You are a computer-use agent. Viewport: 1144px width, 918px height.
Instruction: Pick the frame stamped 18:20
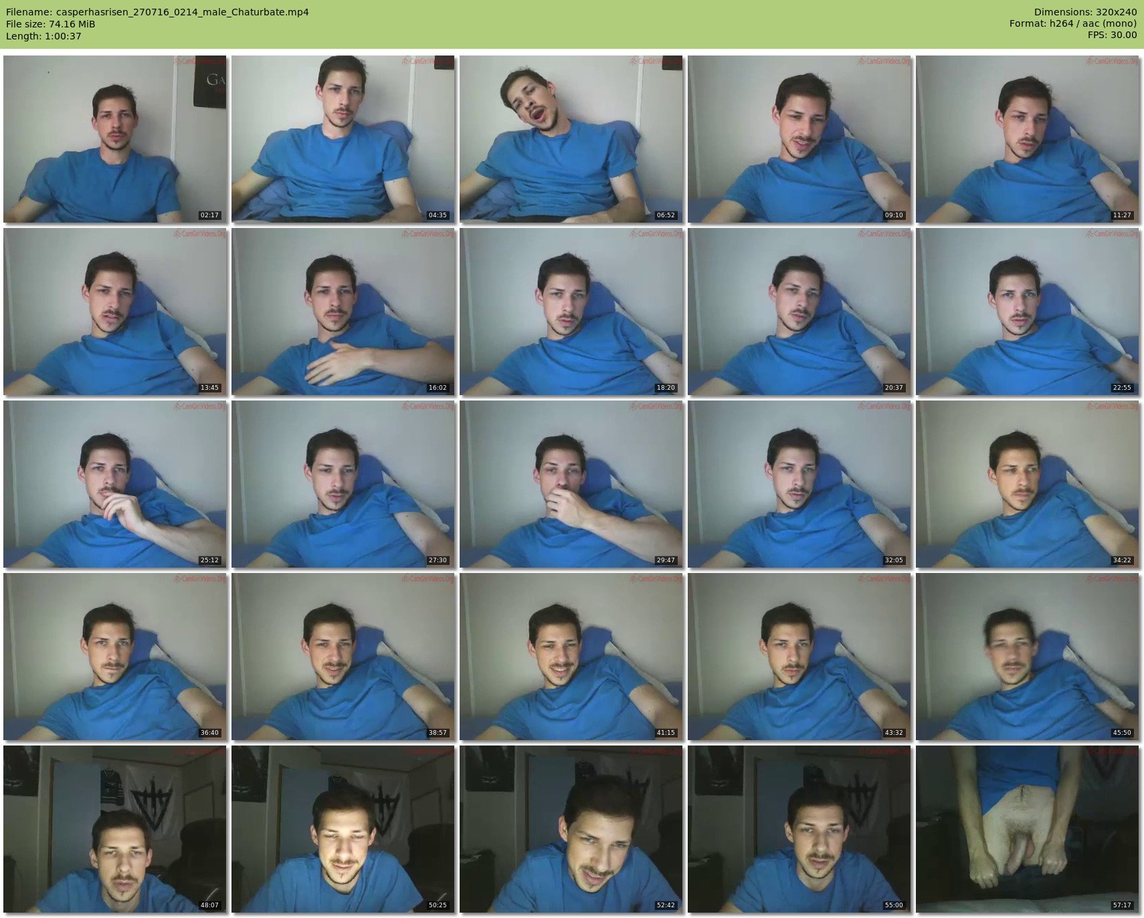[571, 312]
